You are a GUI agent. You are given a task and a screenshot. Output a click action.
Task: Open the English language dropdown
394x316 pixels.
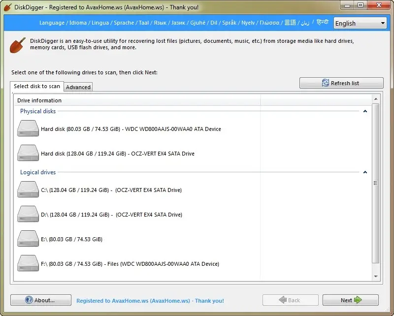tap(360, 23)
